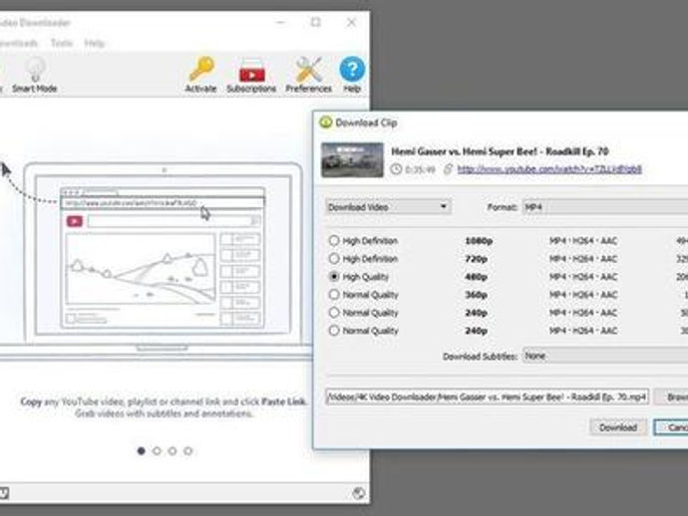The image size is (688, 516).
Task: Go to the fourth slide dot indicator
Action: tap(187, 451)
